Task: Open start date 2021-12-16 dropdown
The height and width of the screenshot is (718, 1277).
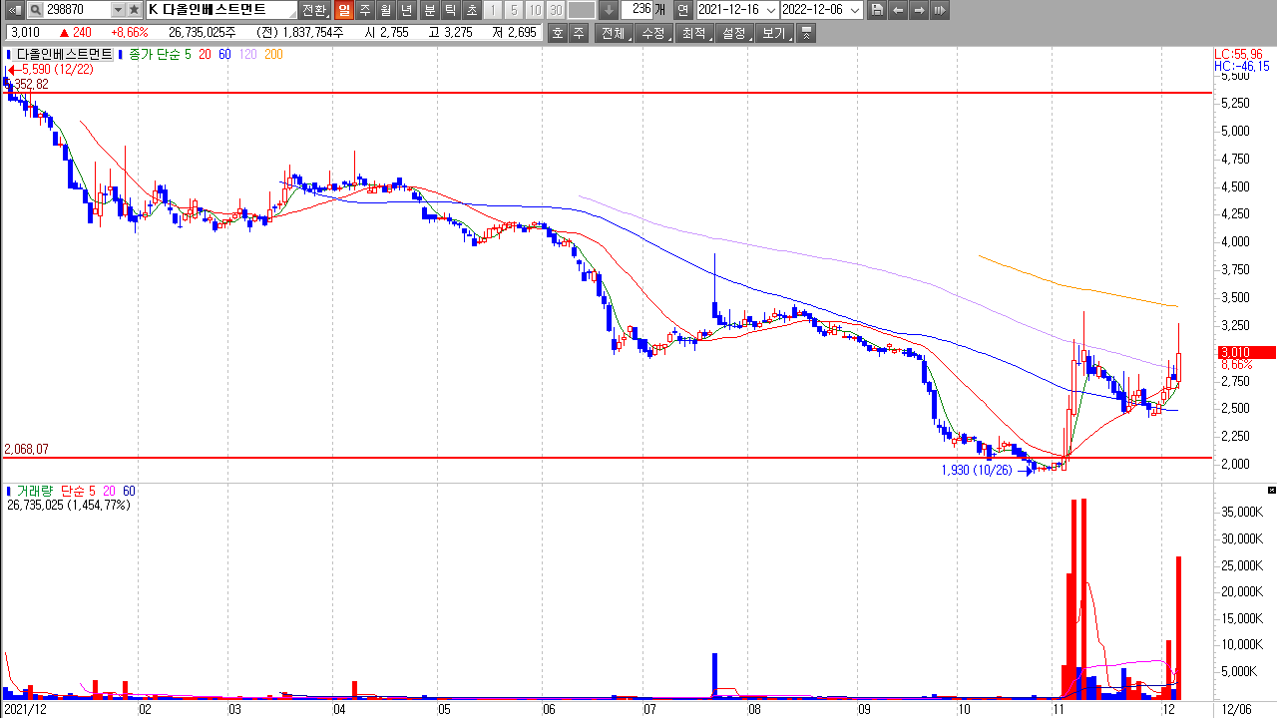Action: pos(770,10)
